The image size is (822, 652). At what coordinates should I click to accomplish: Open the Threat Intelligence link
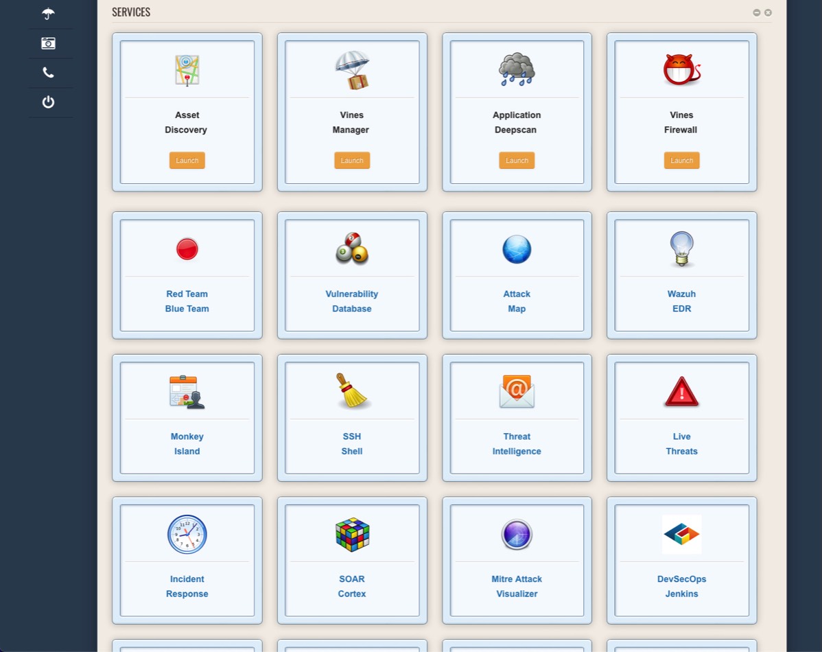coord(517,444)
